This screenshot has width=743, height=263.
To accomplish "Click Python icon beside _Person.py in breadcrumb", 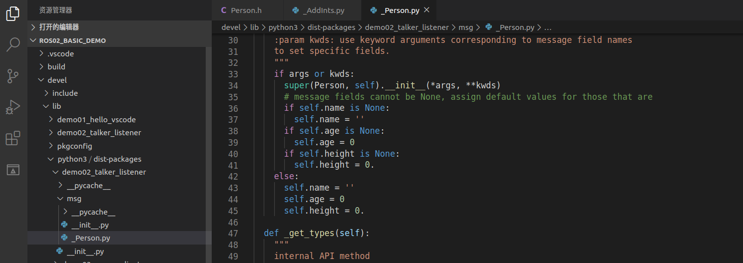I will [x=489, y=27].
